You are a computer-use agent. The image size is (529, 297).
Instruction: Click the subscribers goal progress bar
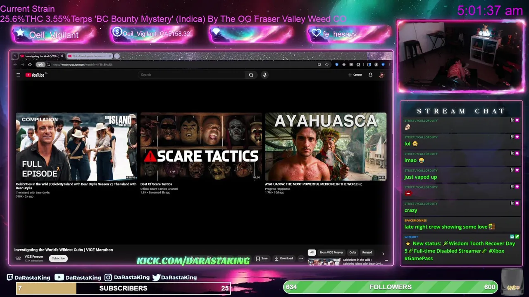click(x=124, y=288)
